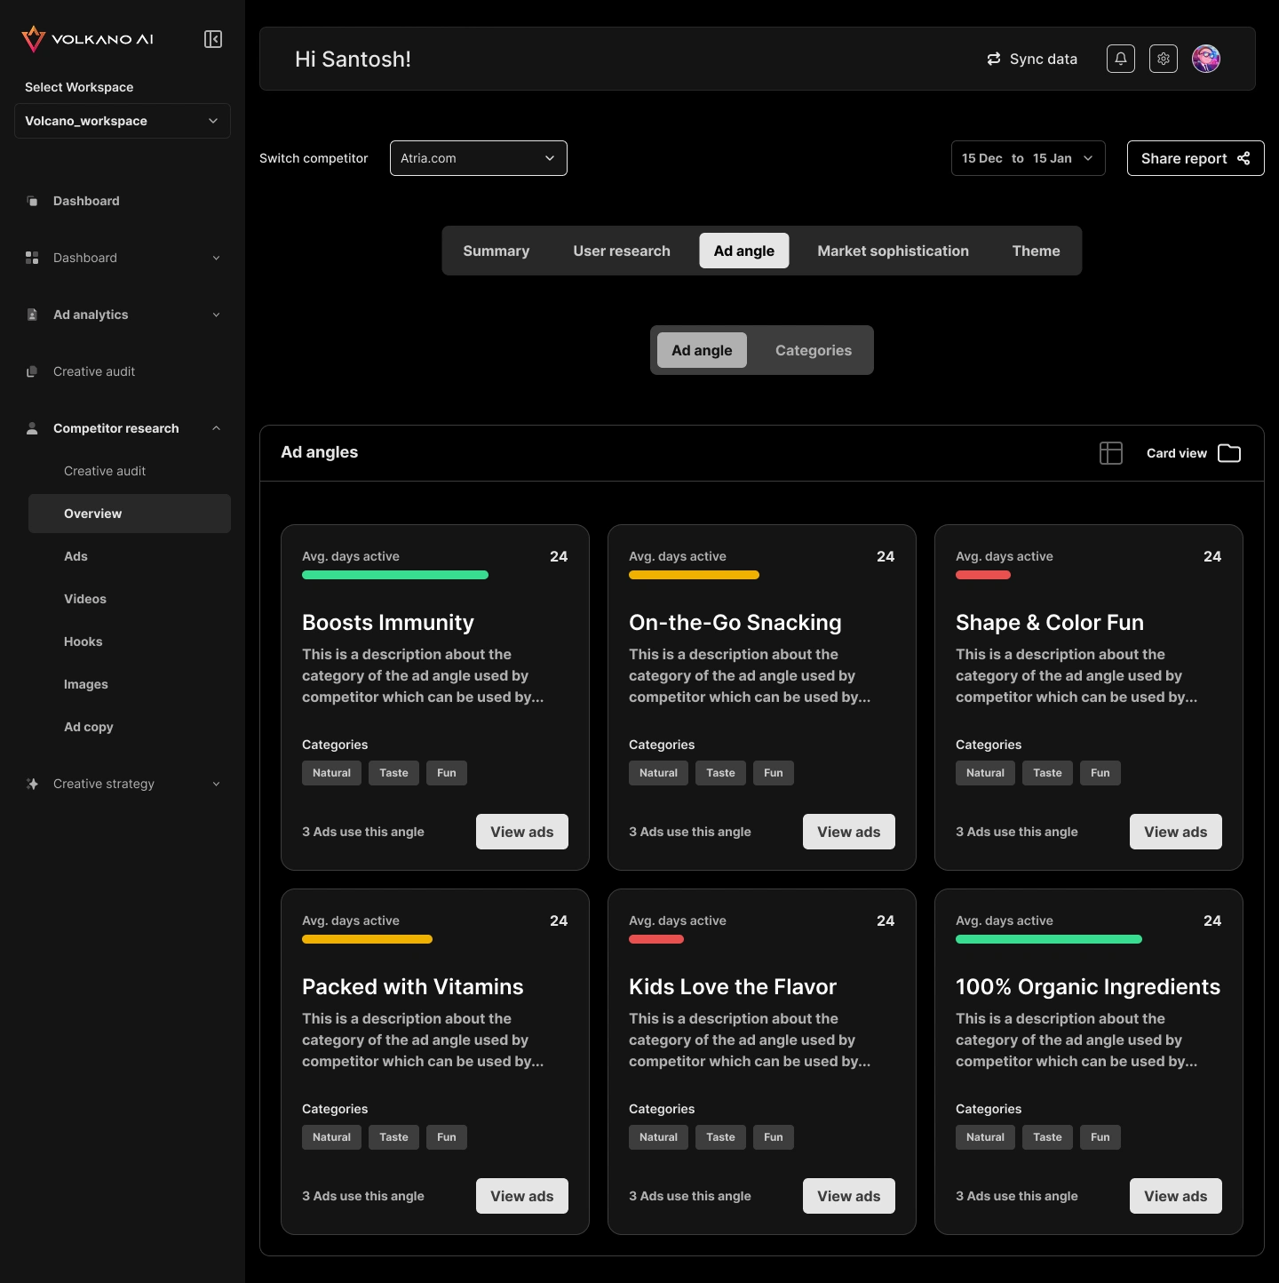The width and height of the screenshot is (1279, 1283).
Task: Open the Theme tab
Action: [x=1037, y=251]
